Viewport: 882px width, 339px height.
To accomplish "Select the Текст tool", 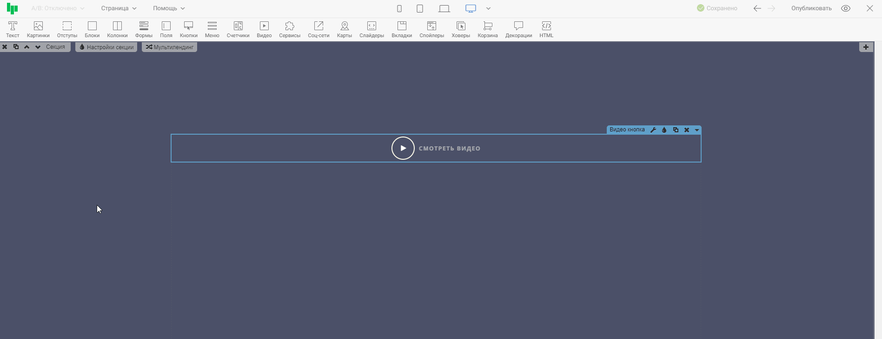I will (x=13, y=29).
